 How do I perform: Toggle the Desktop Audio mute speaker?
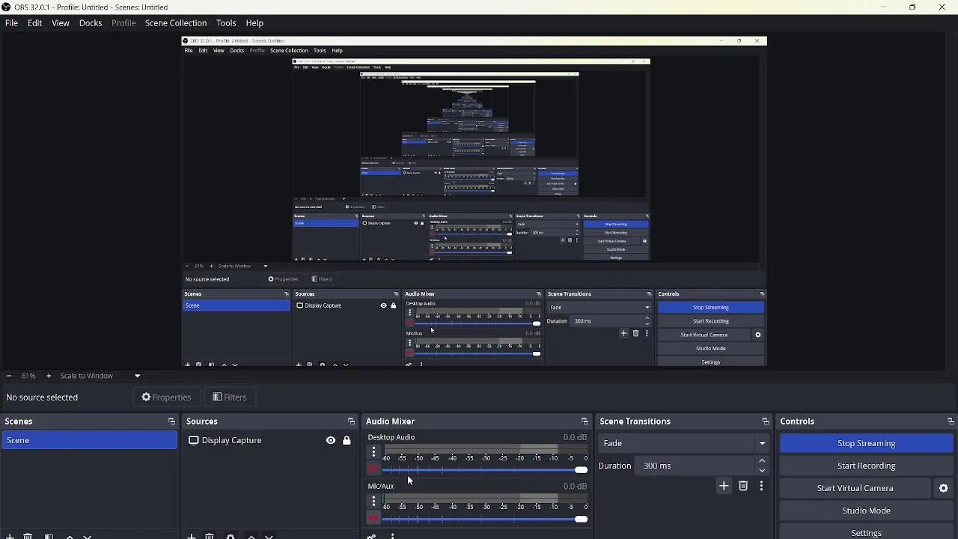click(373, 469)
